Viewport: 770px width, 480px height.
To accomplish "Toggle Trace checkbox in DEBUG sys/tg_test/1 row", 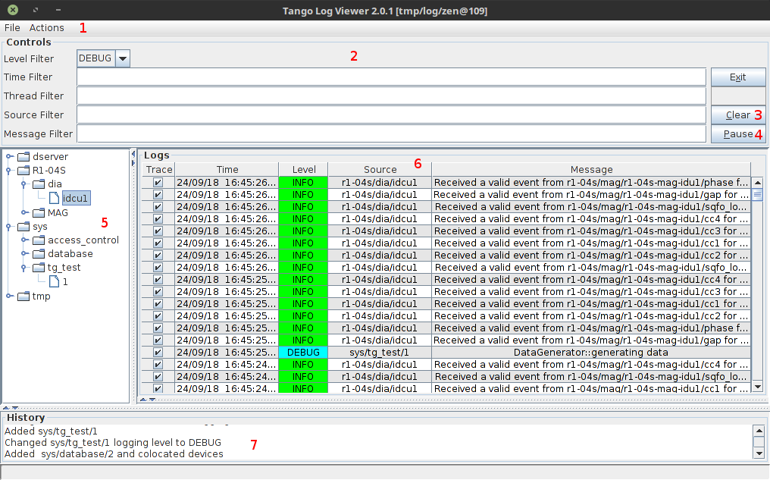I will (x=158, y=353).
